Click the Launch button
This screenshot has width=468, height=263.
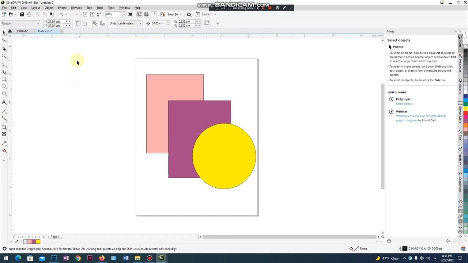[206, 14]
